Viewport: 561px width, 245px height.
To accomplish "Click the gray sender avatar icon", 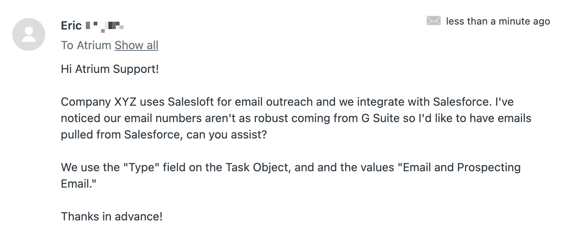I will click(29, 34).
